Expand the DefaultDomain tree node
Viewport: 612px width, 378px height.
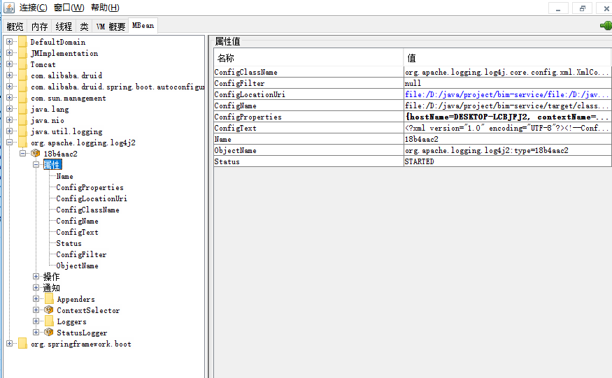[9, 41]
